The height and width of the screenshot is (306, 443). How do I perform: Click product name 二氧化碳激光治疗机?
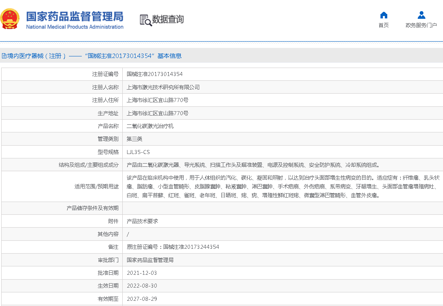pyautogui.click(x=150, y=126)
